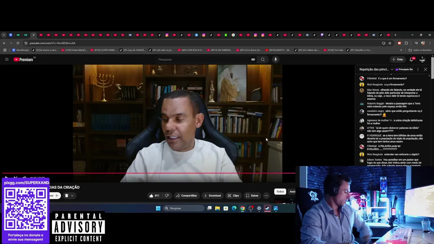Image resolution: width=434 pixels, height=244 pixels.
Task: Click the Windows taskbar Pesquisar box
Action: 184,208
